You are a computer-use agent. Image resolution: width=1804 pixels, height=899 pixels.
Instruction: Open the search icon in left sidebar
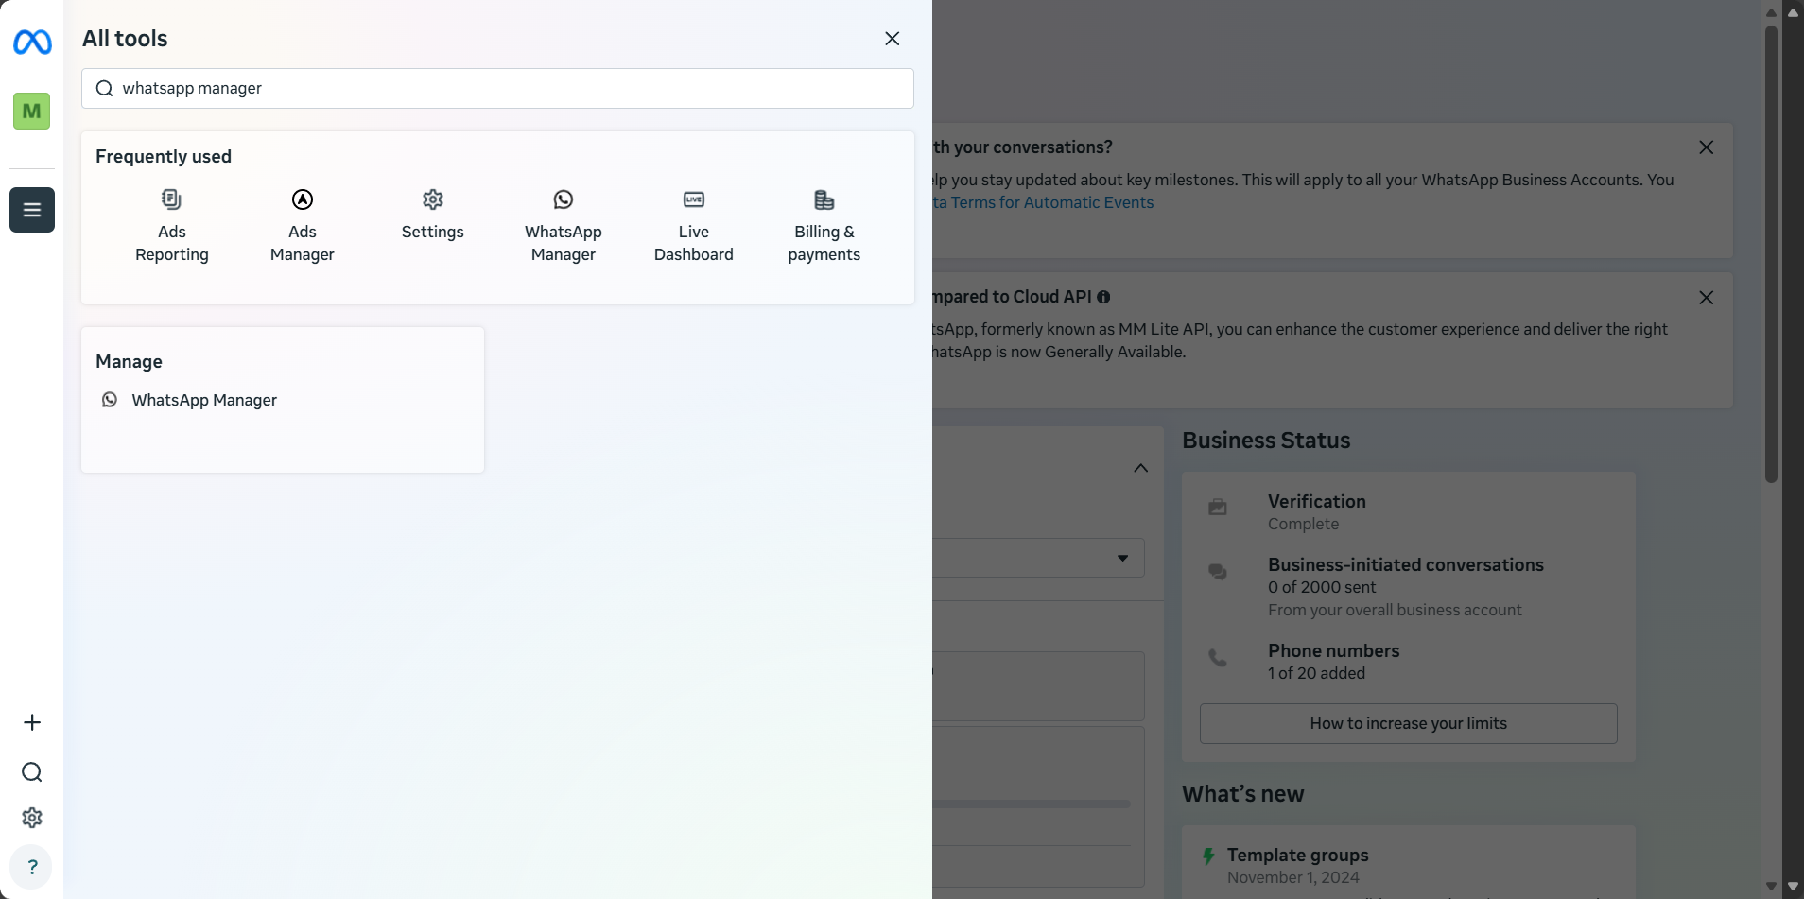[x=32, y=772]
